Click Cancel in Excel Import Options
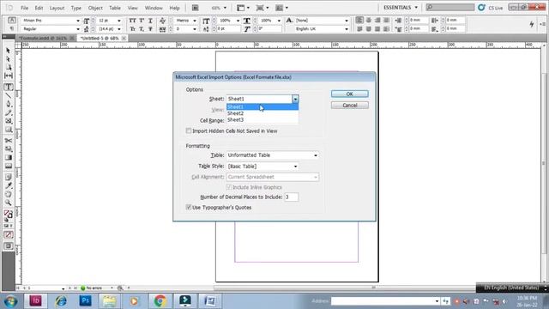The image size is (549, 309). (349, 105)
